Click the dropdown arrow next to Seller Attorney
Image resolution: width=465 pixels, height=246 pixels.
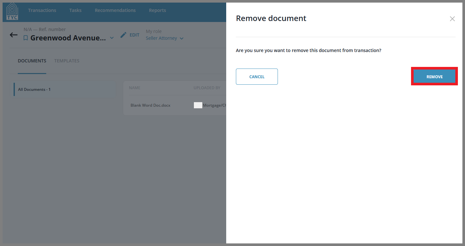click(x=182, y=38)
